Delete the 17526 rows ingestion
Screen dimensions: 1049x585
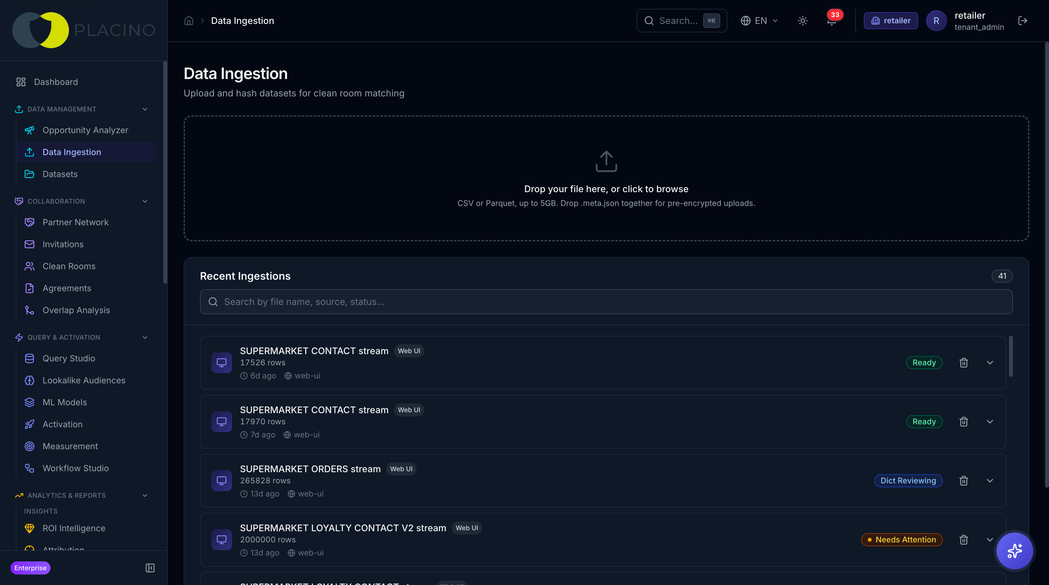[963, 363]
